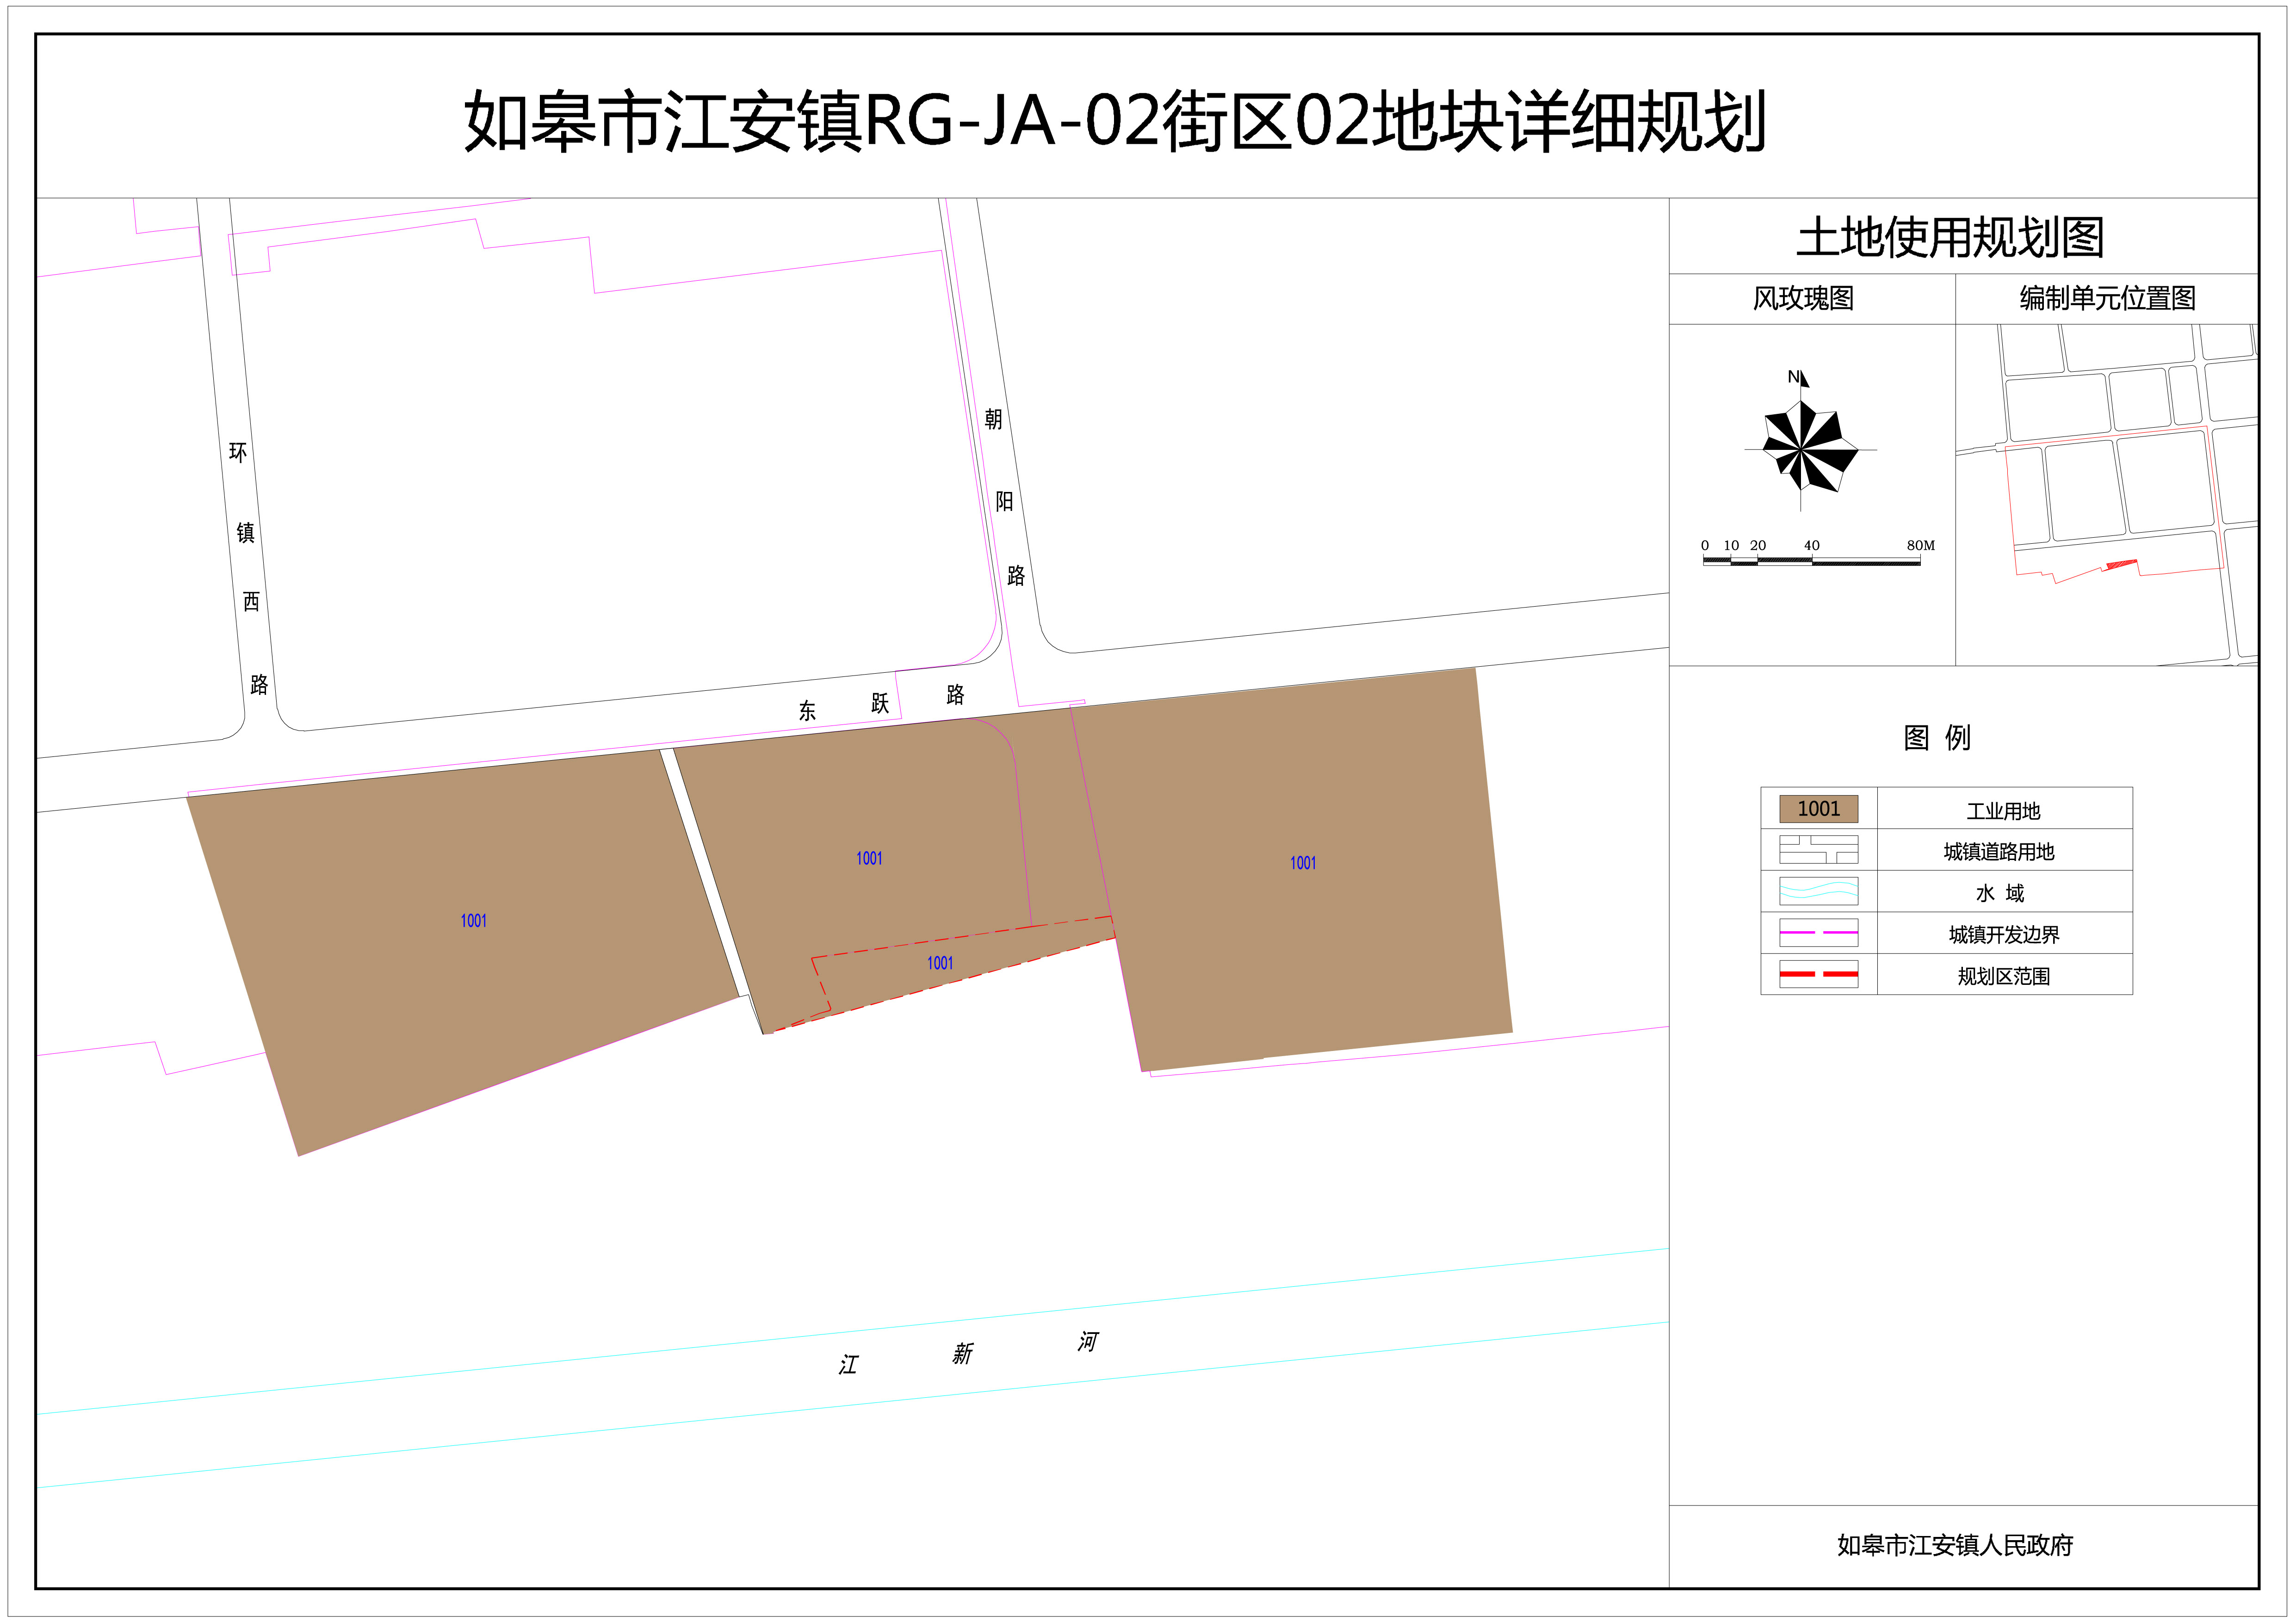Click the 朝 character of 朝阳路
The image size is (2296, 1622).
[993, 419]
